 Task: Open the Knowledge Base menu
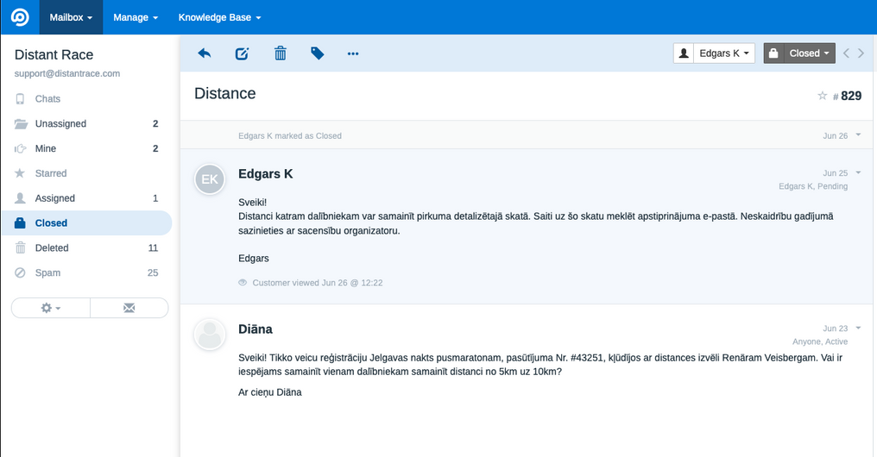(219, 17)
